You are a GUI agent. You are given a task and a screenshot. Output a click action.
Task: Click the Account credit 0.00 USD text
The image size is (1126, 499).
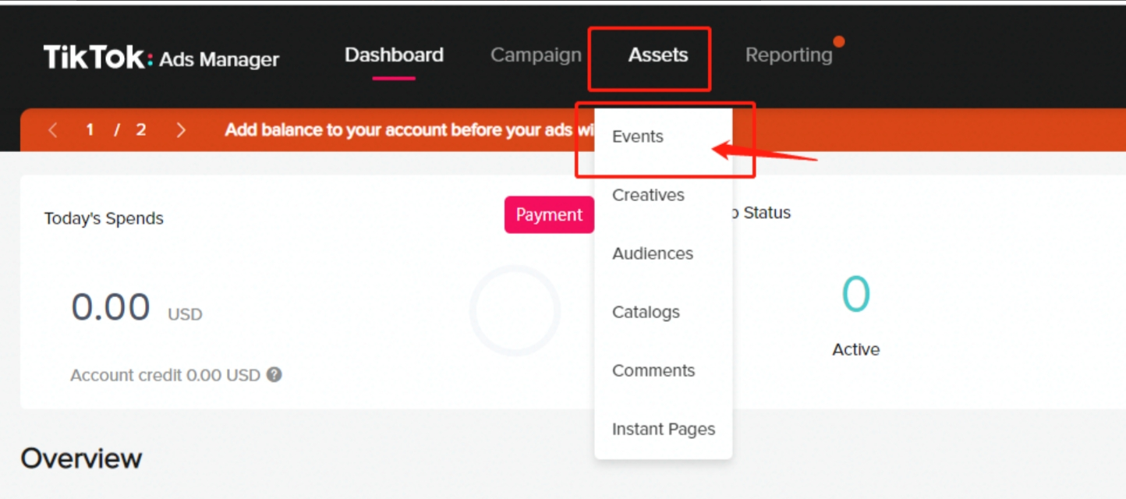tap(165, 375)
